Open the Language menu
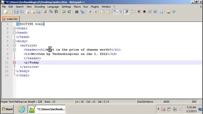The image size is (203, 114). point(53,7)
